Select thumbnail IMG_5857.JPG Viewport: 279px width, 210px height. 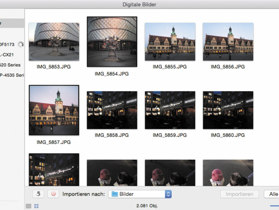click(54, 110)
